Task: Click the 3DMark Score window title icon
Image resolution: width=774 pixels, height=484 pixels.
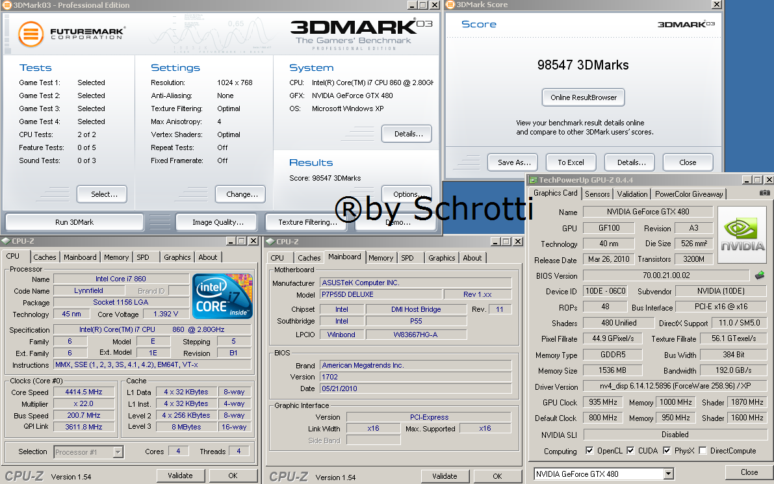Action: click(450, 5)
